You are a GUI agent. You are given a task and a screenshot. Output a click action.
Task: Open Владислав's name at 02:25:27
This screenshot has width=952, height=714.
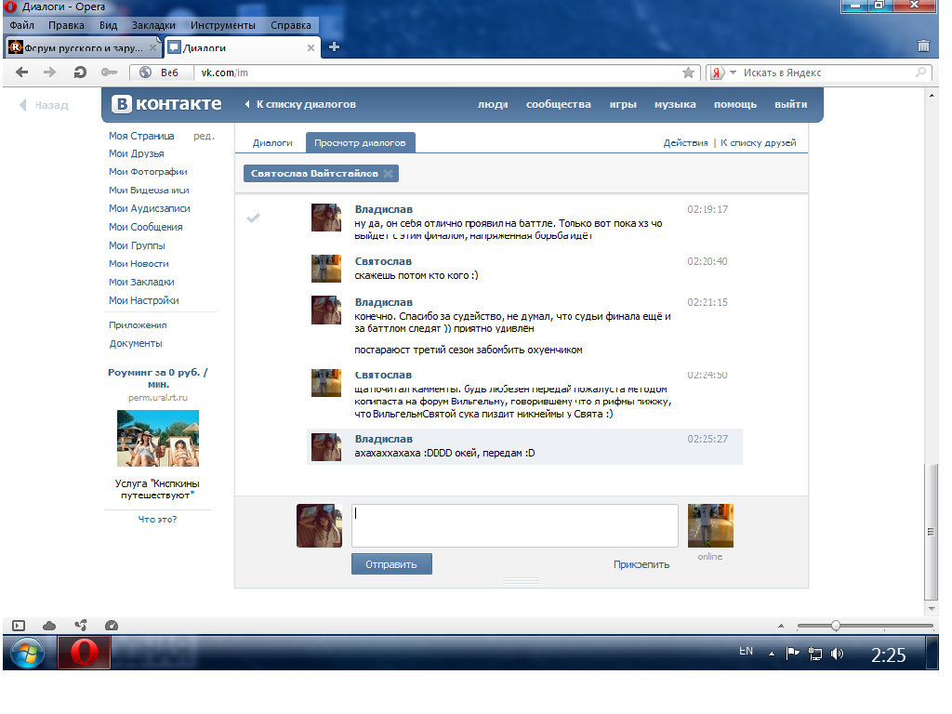[x=384, y=439]
